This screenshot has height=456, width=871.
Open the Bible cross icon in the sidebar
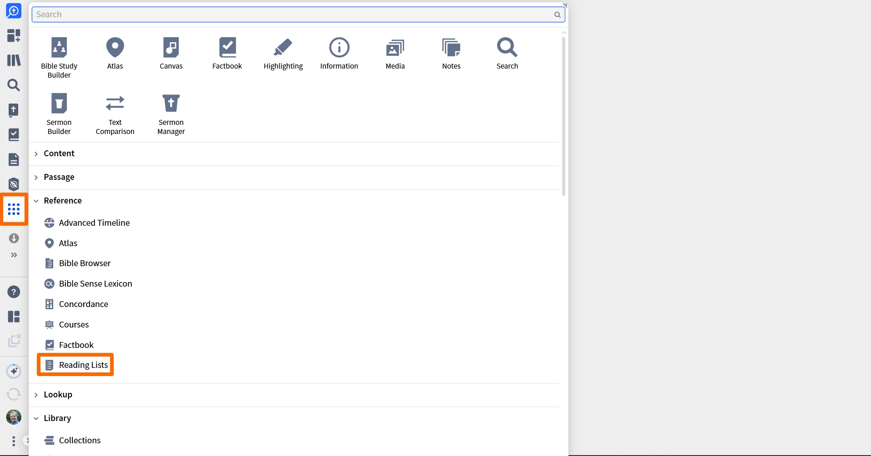tap(14, 110)
